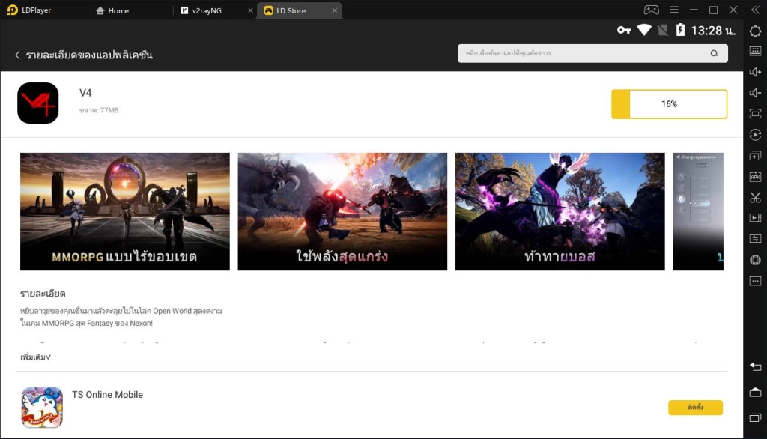Screen dimensions: 767x439
Task: Open the multi-instance manager icon
Action: pyautogui.click(x=755, y=156)
